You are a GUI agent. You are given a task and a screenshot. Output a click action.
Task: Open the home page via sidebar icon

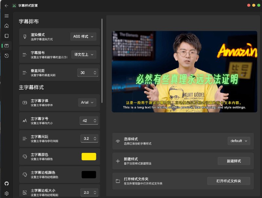point(6,25)
